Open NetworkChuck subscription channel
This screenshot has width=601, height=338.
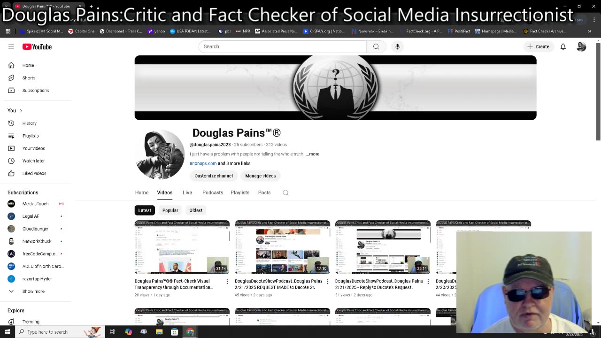(36, 241)
